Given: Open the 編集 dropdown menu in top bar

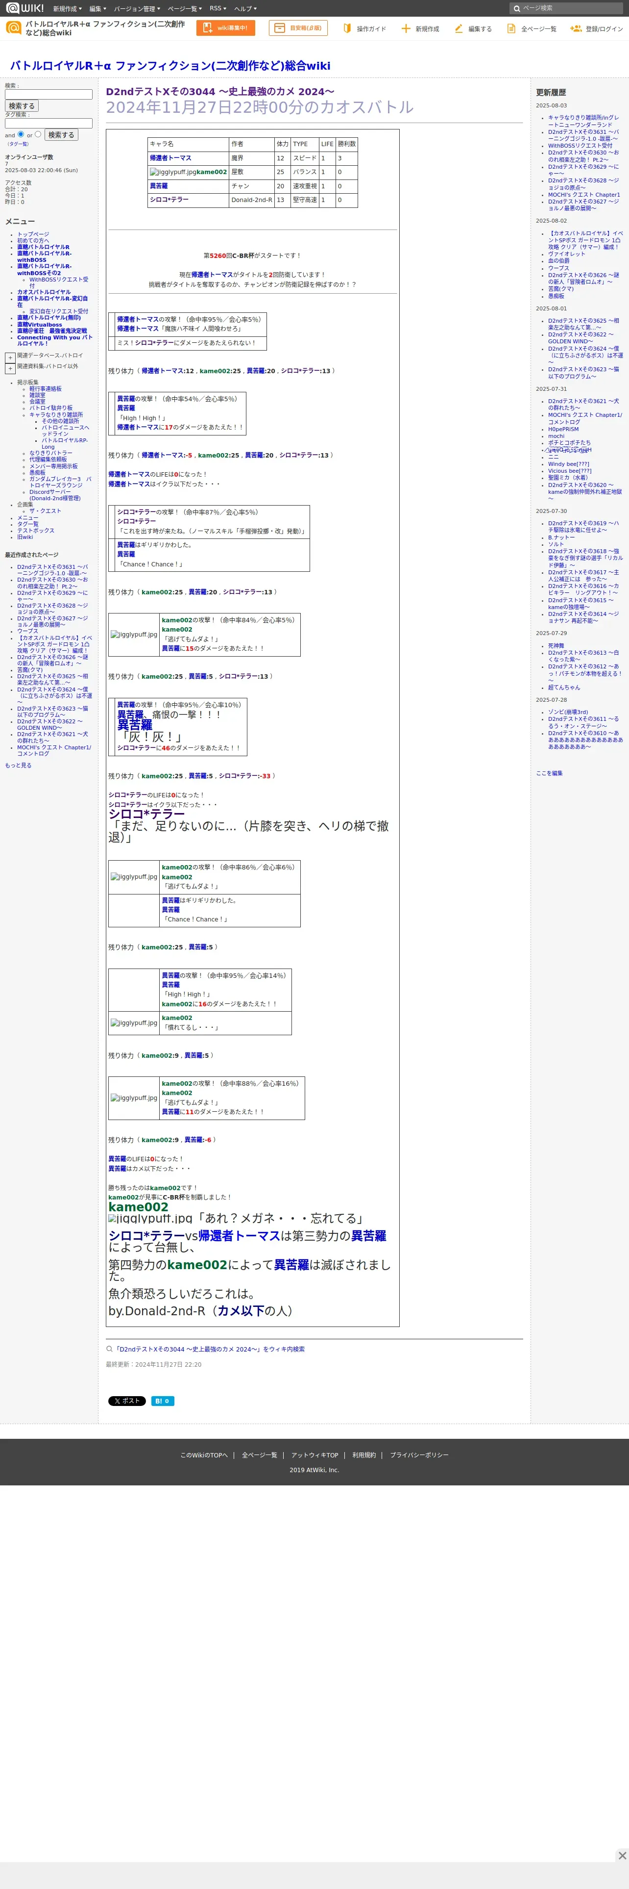Looking at the screenshot, I should point(97,9).
